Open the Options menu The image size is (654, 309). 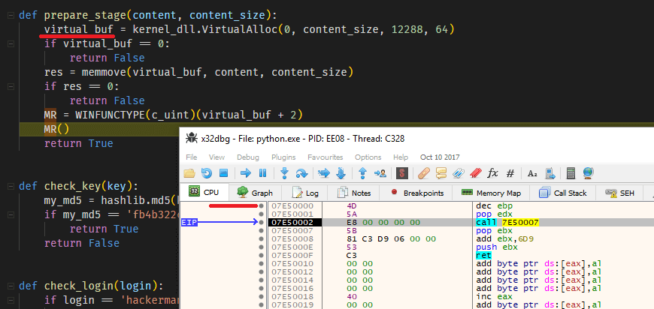[368, 157]
